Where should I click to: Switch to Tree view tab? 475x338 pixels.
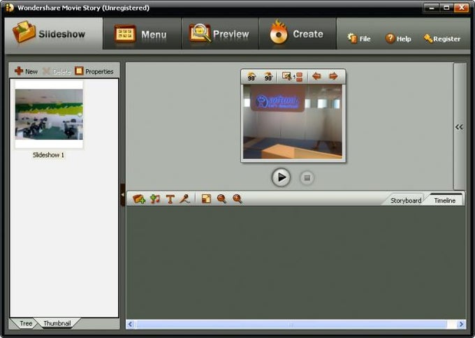[x=26, y=323]
